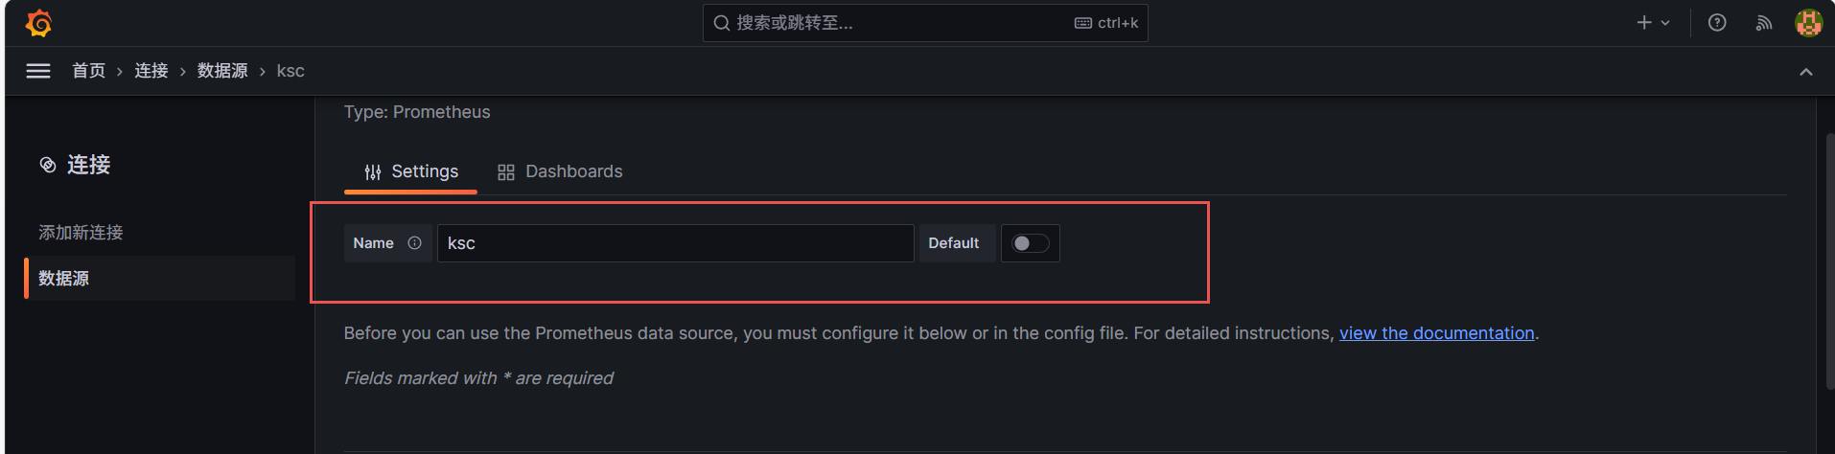Click the Name input field containing ksc
The image size is (1835, 454).
pos(675,243)
